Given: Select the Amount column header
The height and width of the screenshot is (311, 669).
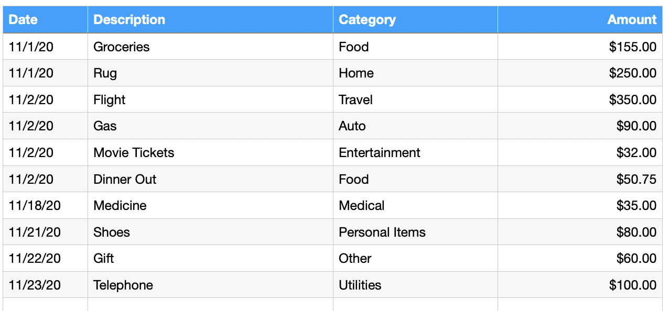Looking at the screenshot, I should pyautogui.click(x=631, y=20).
